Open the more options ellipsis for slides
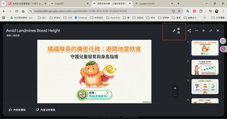The image size is (227, 119). (x=196, y=31)
